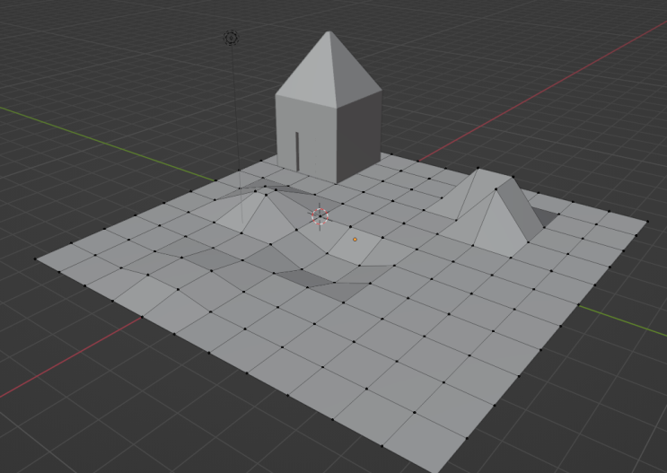The width and height of the screenshot is (667, 473).
Task: Click the red-white 3D cursor crosshair
Action: point(320,216)
